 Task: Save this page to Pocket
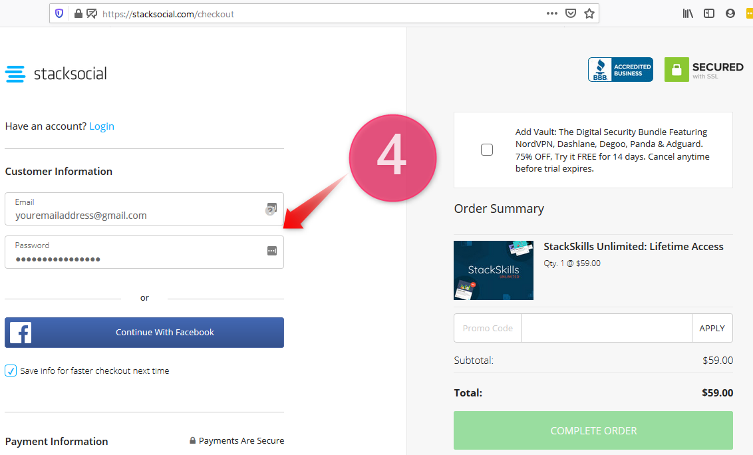click(570, 13)
